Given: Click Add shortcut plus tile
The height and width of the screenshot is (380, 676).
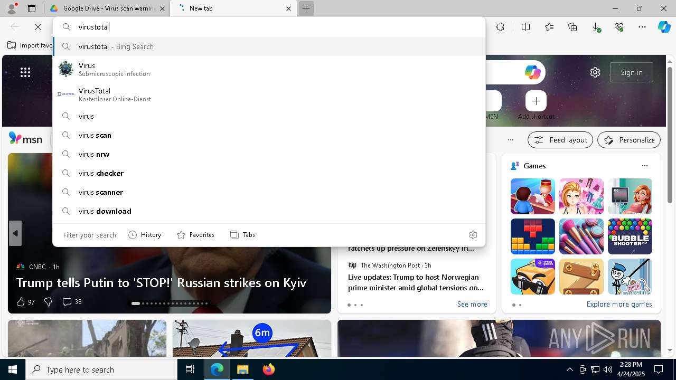Looking at the screenshot, I should coord(536,101).
